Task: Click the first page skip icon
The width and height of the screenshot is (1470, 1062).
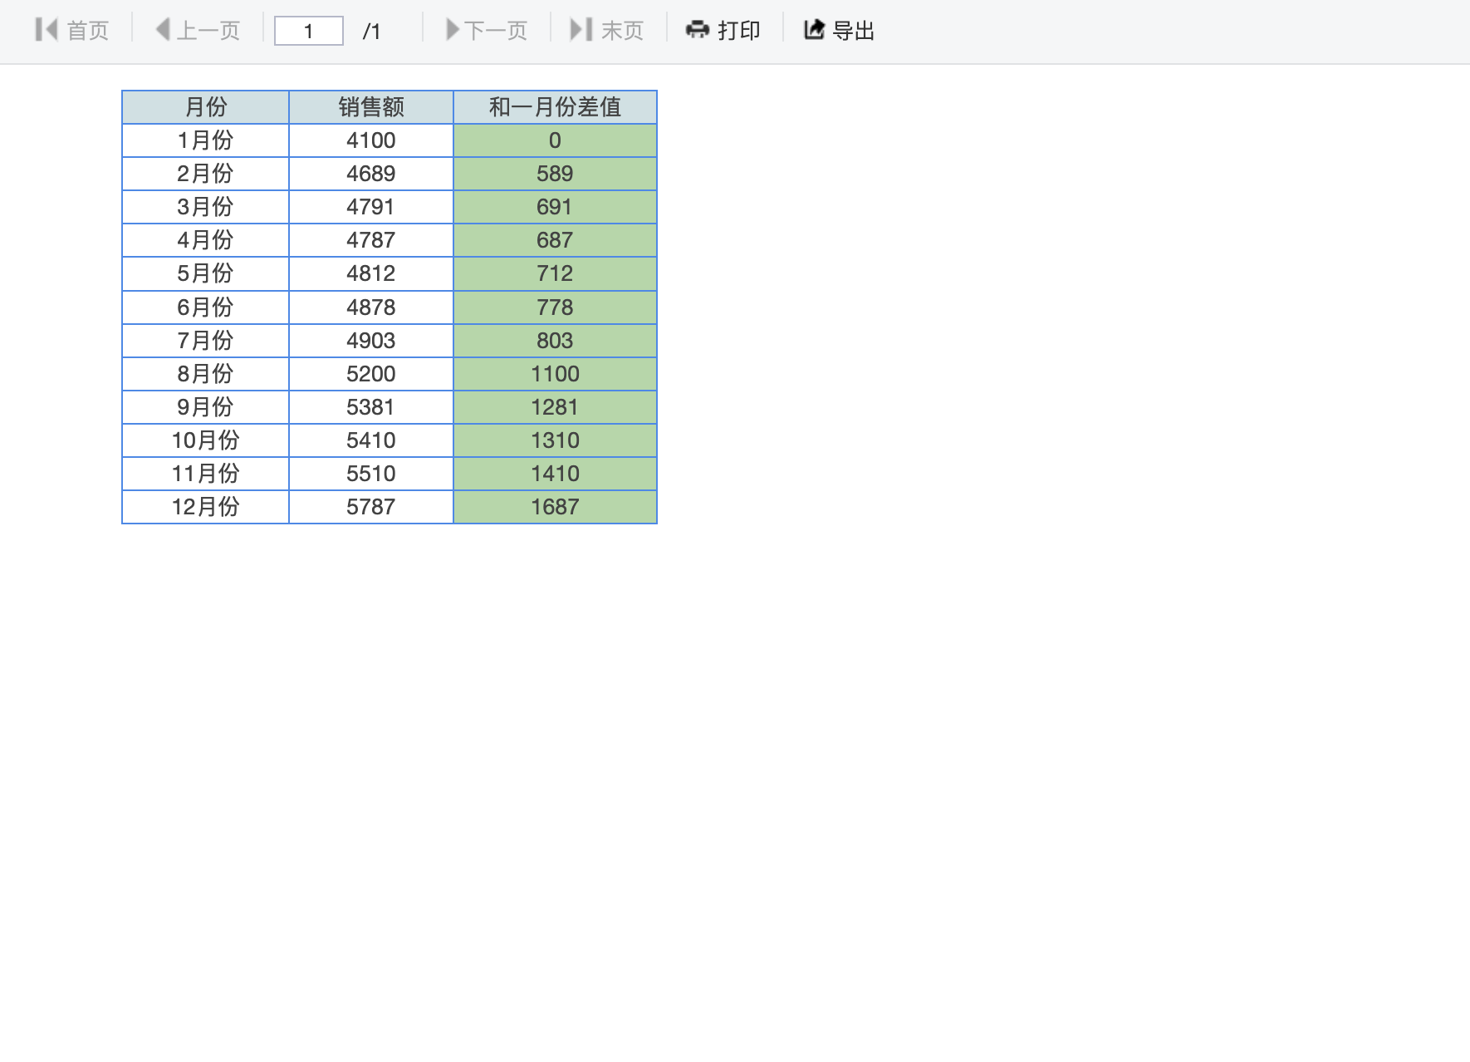Action: pyautogui.click(x=47, y=30)
